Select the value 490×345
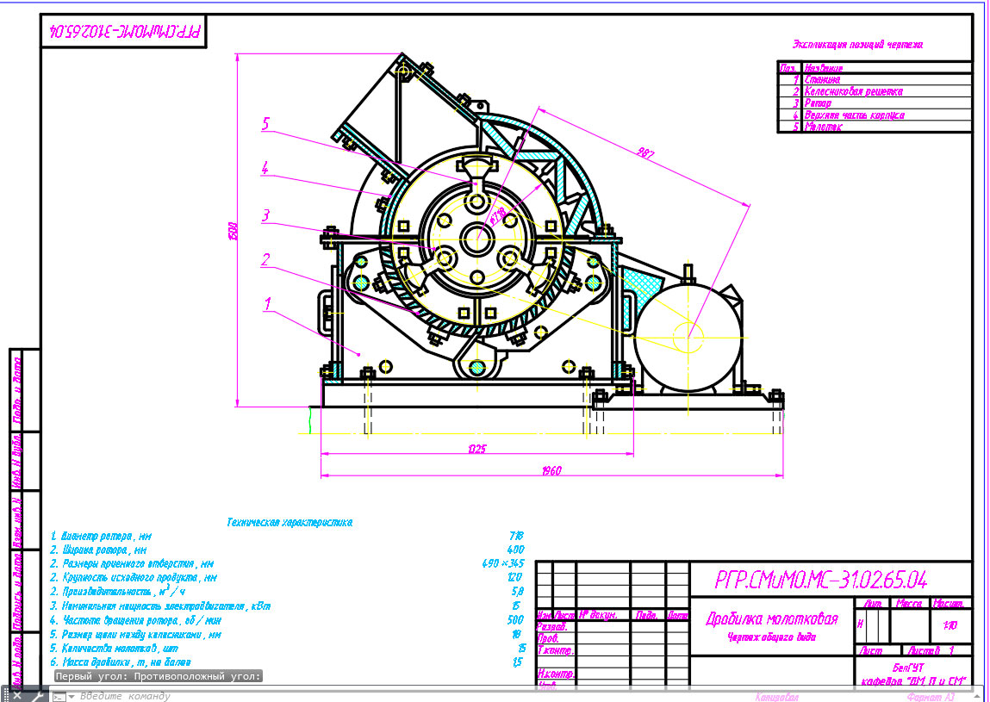Screen dimensions: 990x702 tap(503, 563)
